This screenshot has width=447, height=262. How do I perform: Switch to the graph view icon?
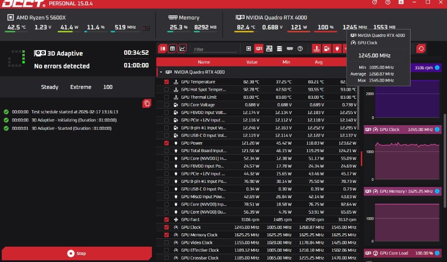click(182, 49)
